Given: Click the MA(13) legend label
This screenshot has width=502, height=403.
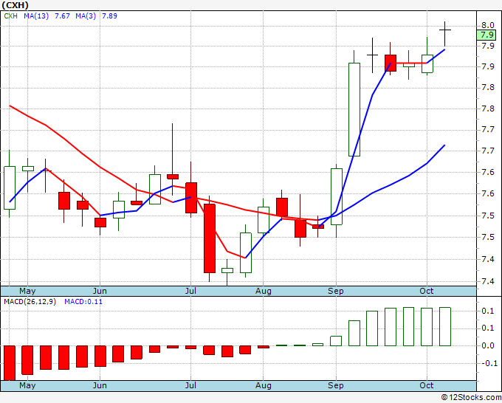Looking at the screenshot, I should point(36,16).
